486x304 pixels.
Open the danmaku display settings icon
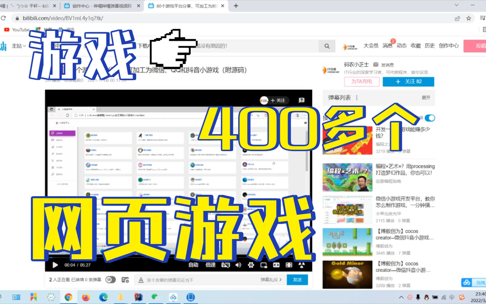pyautogui.click(x=125, y=280)
